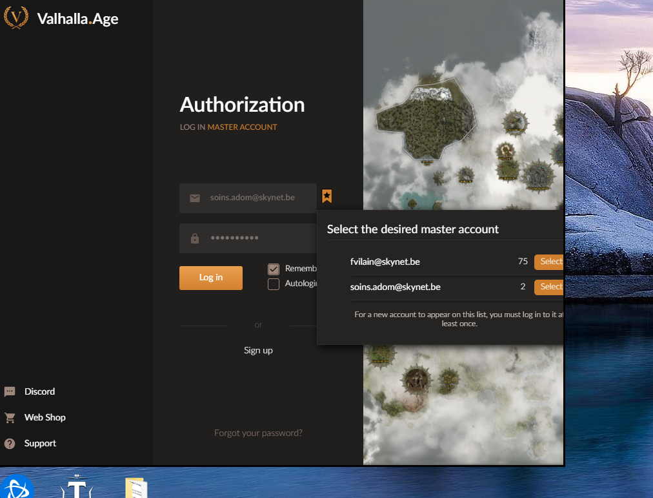Click the Valhalla Age laurel logo
The height and width of the screenshot is (498, 653).
pos(16,17)
